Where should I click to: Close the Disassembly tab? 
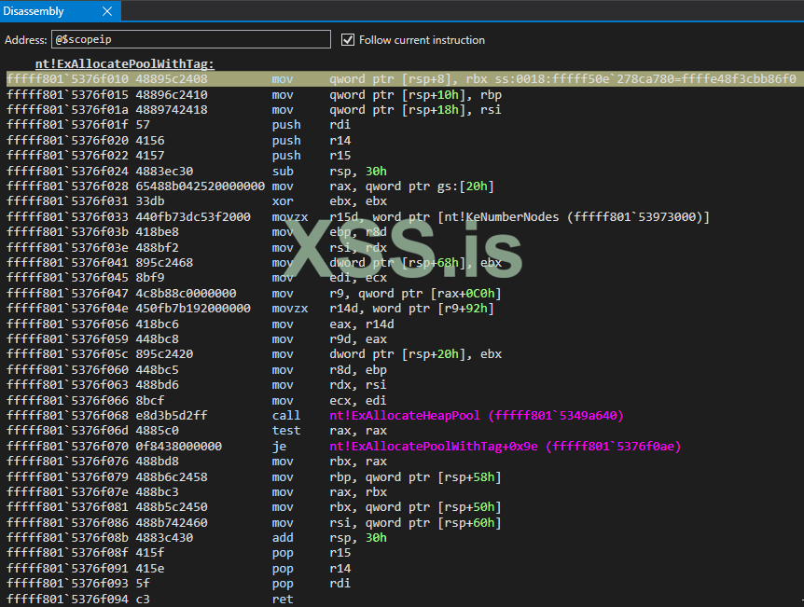(x=106, y=11)
